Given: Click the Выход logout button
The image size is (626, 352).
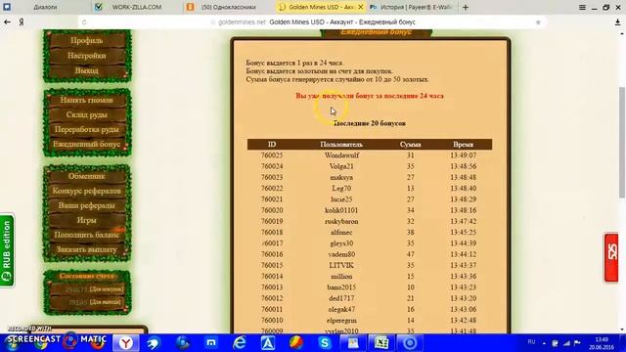Looking at the screenshot, I should tap(87, 70).
